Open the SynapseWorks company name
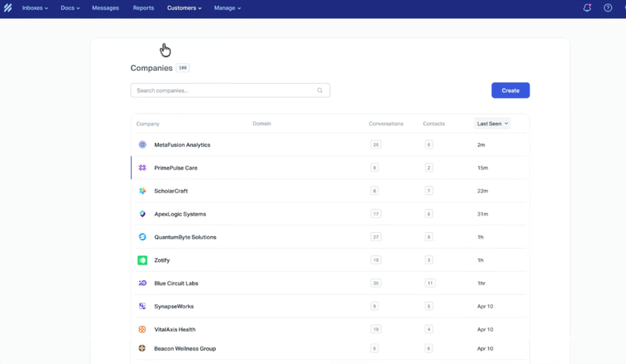The height and width of the screenshot is (364, 626). pyautogui.click(x=174, y=306)
